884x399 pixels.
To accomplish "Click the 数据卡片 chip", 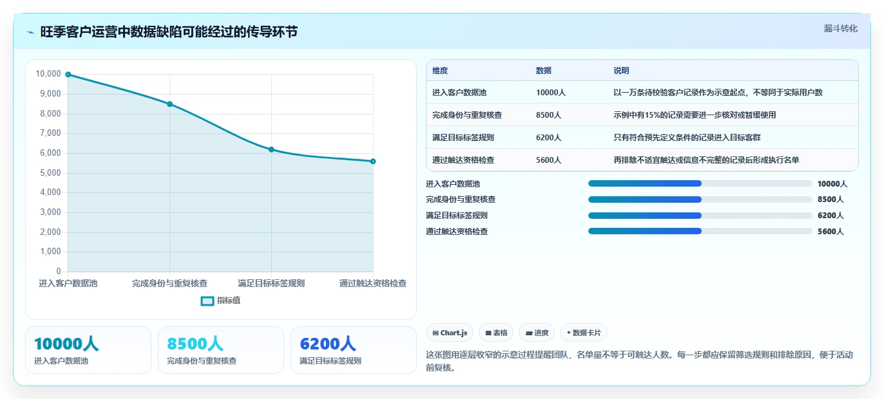I will coord(584,333).
